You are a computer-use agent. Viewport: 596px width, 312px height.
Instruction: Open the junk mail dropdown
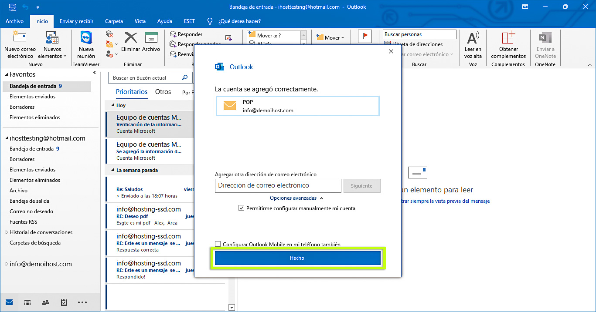(112, 54)
